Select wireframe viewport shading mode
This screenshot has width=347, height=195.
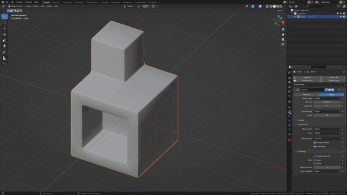coord(271,6)
